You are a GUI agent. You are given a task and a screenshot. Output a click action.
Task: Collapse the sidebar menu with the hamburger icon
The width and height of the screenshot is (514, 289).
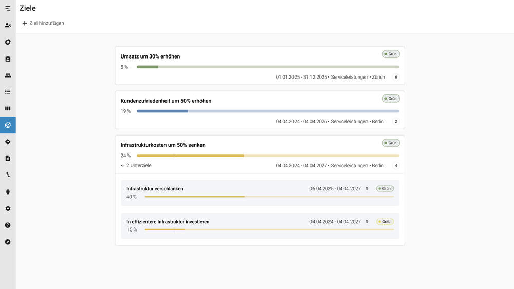[8, 9]
